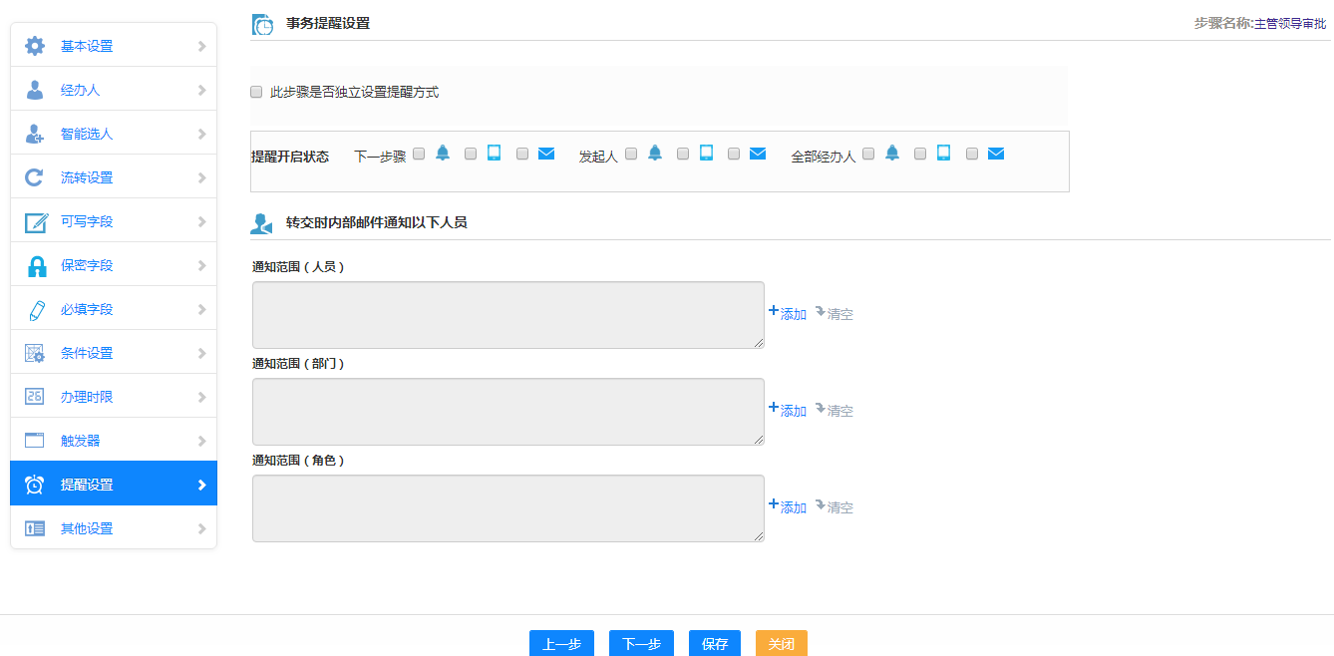Viewport: 1334px width, 656px height.
Task: Click 添加 link for 通知范围（人员）
Action: tap(788, 313)
